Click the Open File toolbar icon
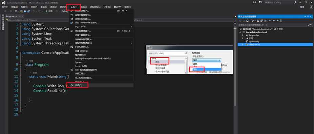This screenshot has width=314, height=134. pyautogui.click(x=22, y=11)
